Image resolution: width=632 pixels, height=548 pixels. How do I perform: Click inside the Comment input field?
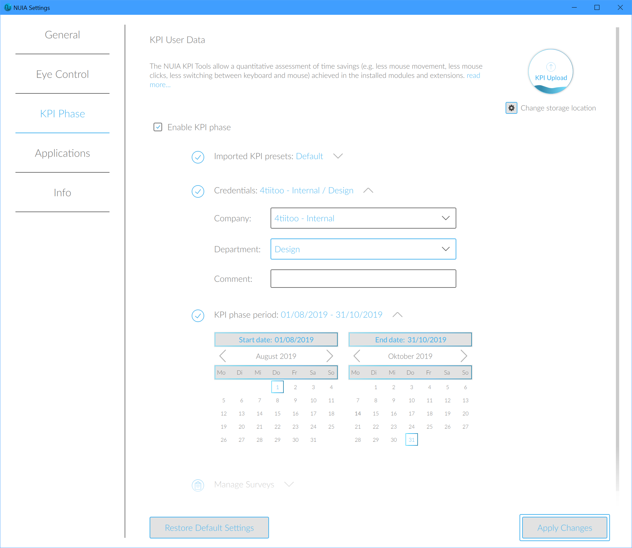point(363,279)
